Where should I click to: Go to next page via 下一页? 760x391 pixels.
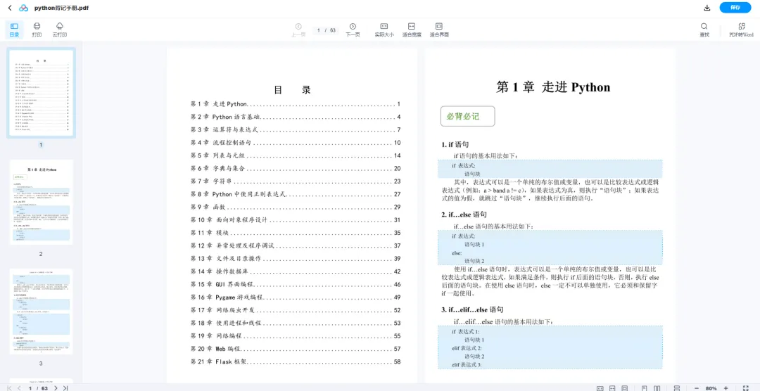click(353, 30)
